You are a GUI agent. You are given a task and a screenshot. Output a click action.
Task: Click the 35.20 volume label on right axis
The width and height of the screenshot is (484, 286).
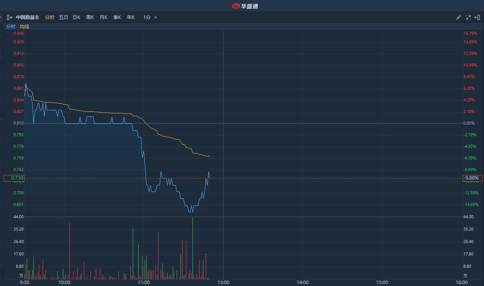tap(468, 229)
